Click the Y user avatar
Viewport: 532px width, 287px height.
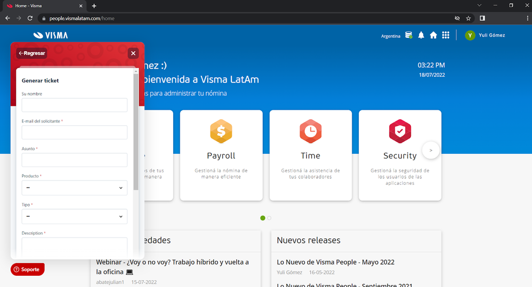(x=470, y=35)
